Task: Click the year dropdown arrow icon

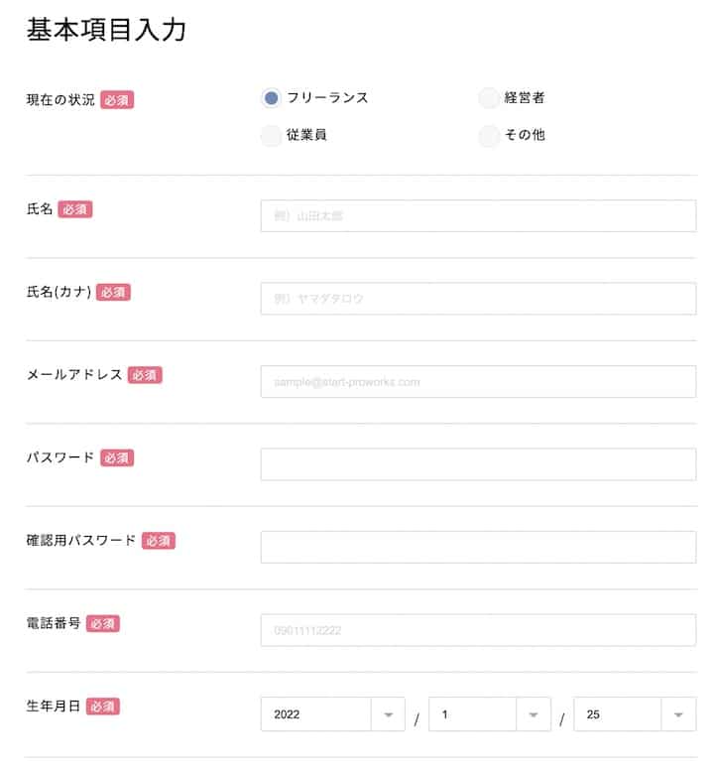Action: pos(389,714)
